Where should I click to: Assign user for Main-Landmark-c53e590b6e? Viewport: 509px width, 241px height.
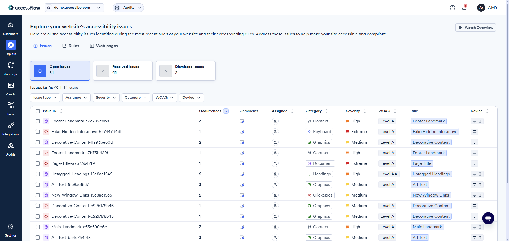(x=275, y=227)
